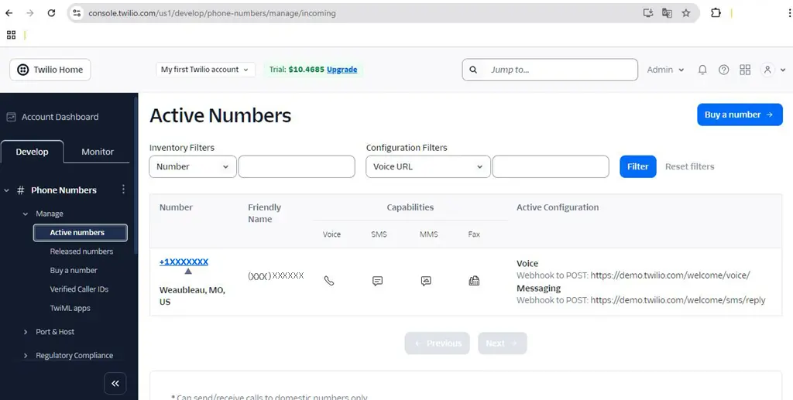793x400 pixels.
Task: Click the Friendly Name column header
Action: tap(264, 213)
